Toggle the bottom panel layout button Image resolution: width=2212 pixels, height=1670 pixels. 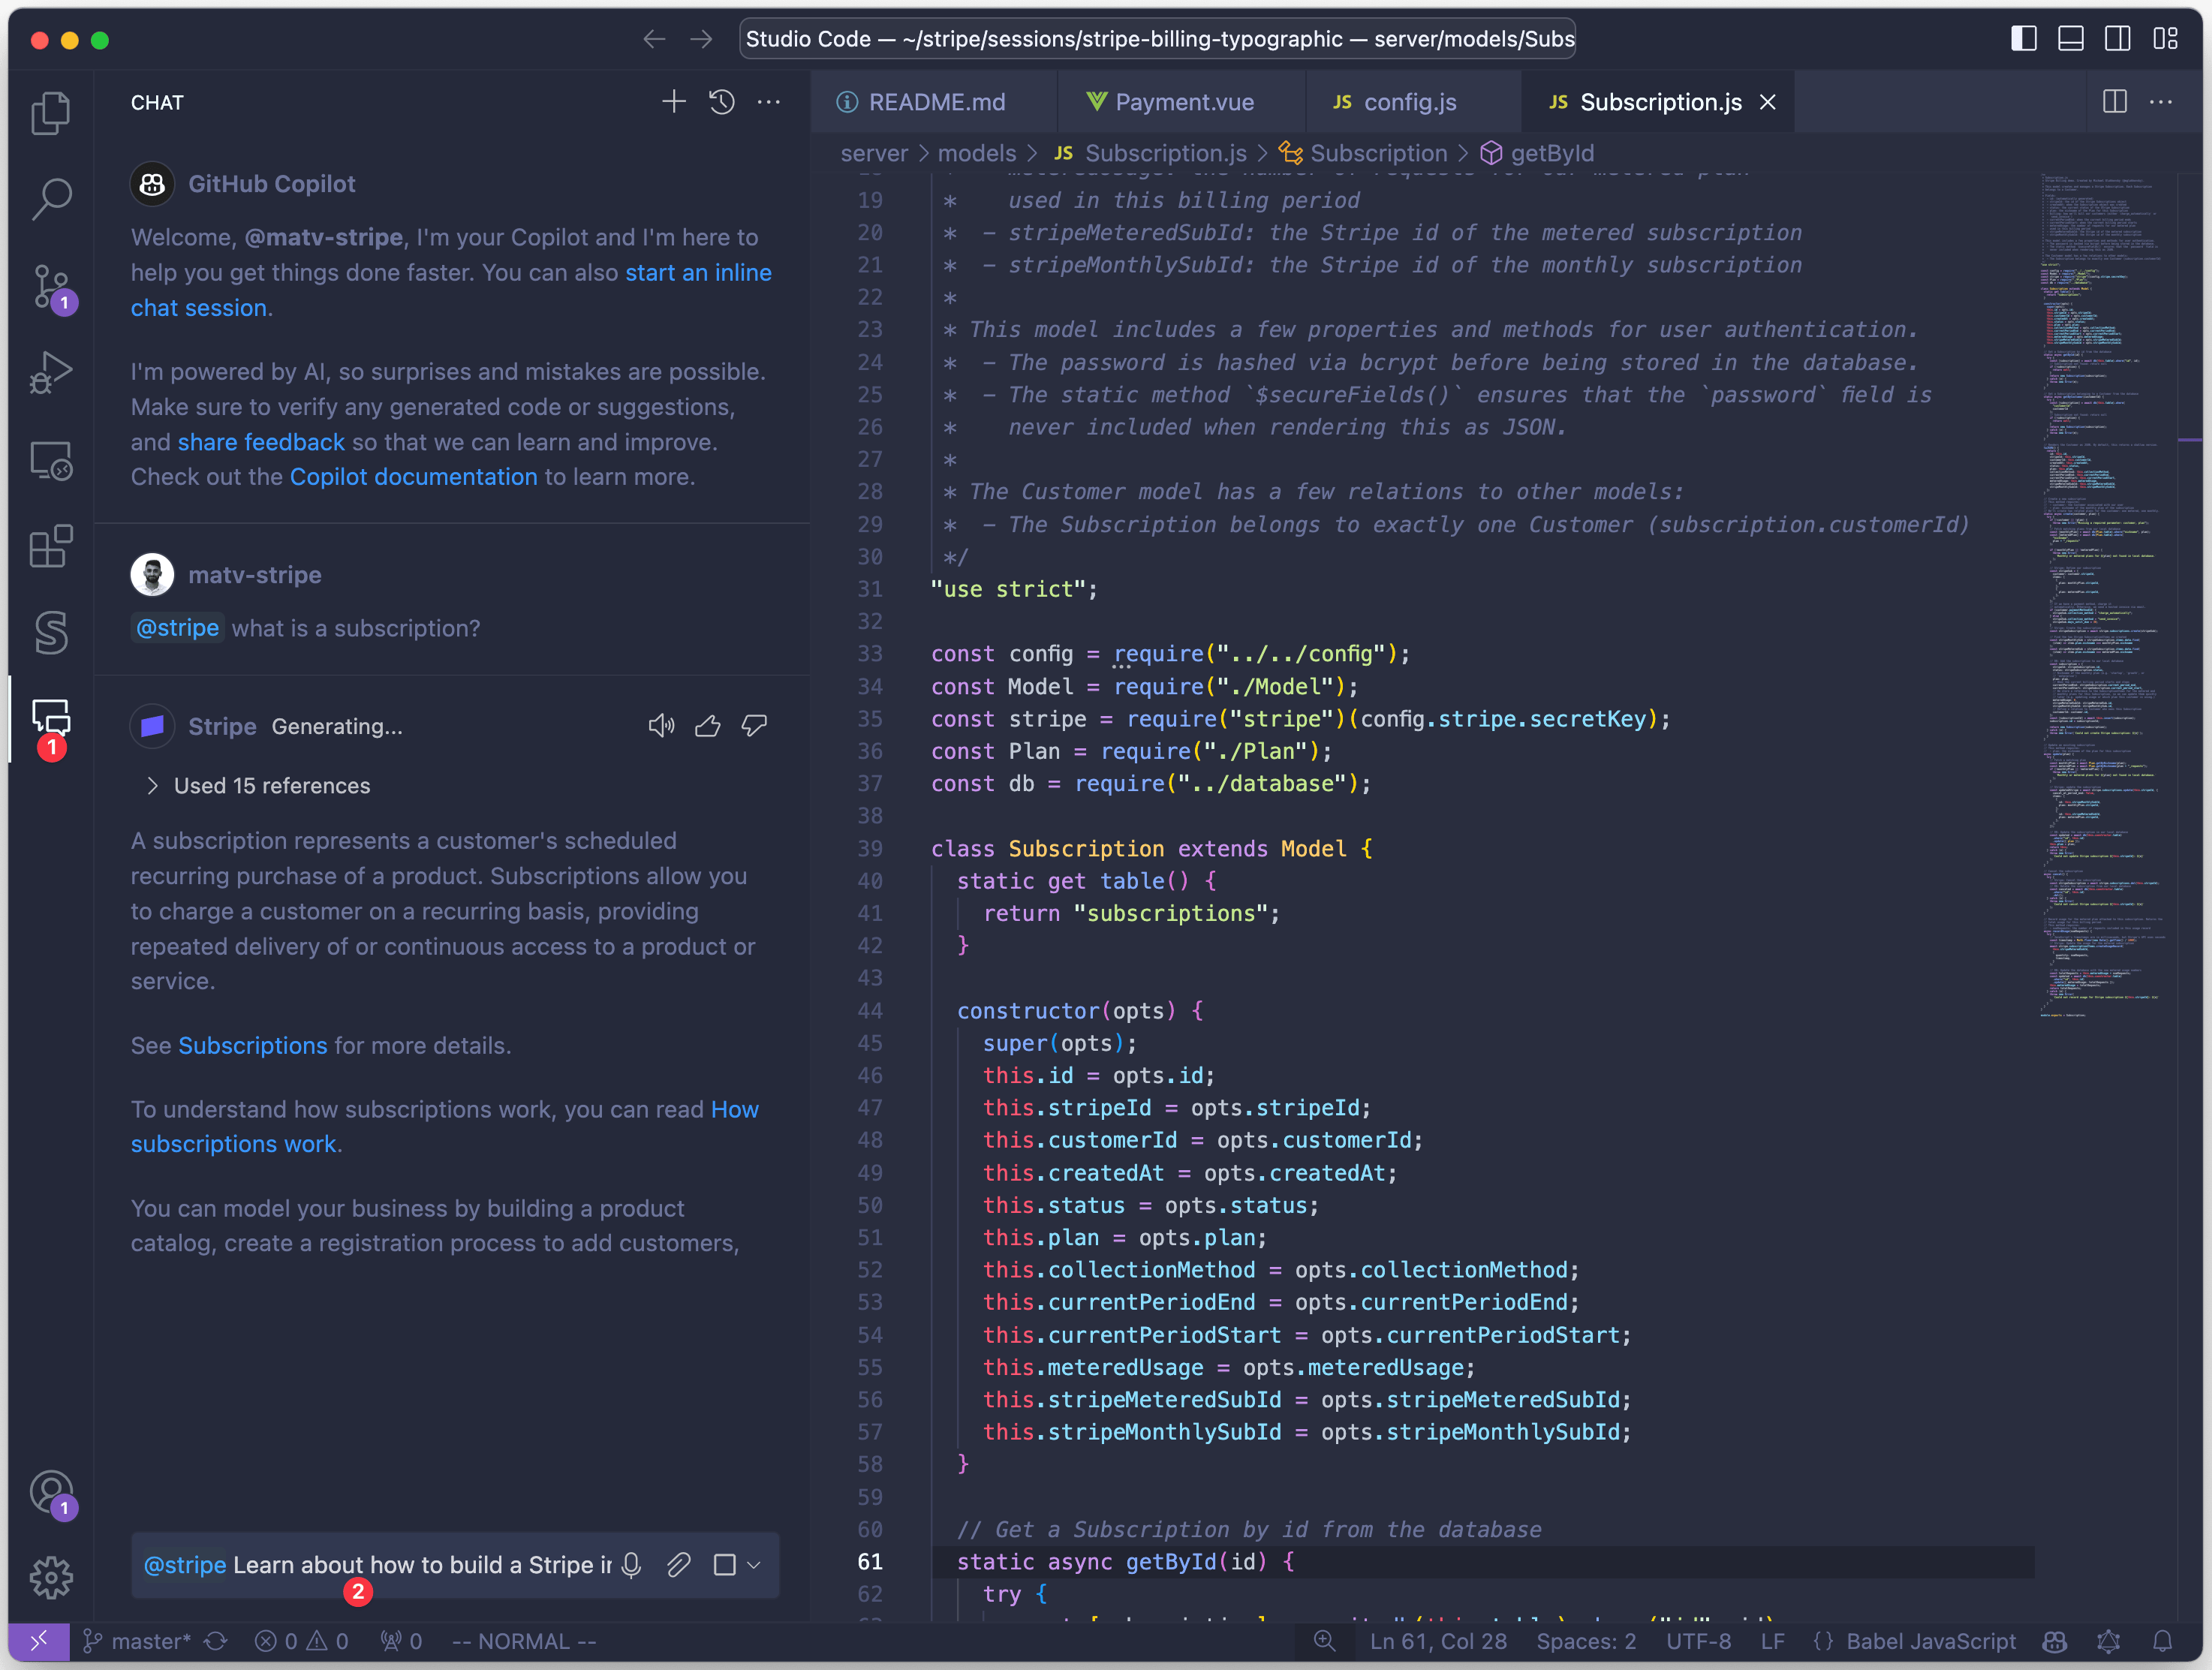tap(2070, 39)
